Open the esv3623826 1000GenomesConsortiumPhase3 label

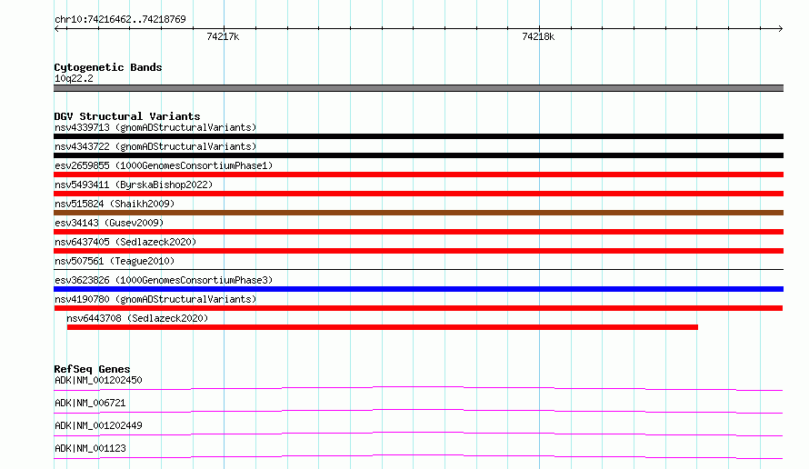[164, 280]
